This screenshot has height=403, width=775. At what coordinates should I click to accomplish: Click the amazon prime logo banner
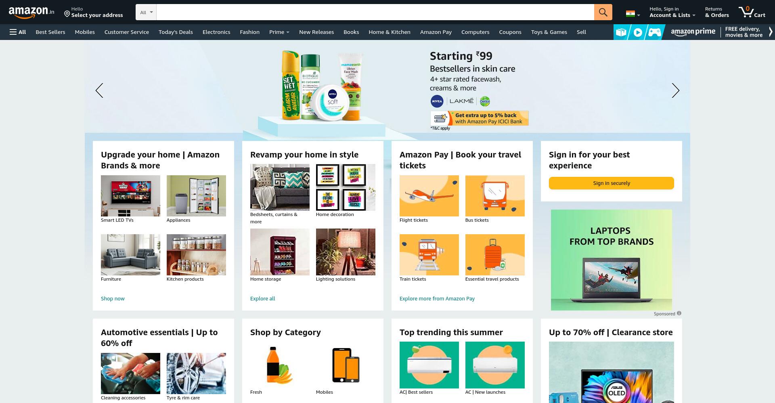point(693,32)
